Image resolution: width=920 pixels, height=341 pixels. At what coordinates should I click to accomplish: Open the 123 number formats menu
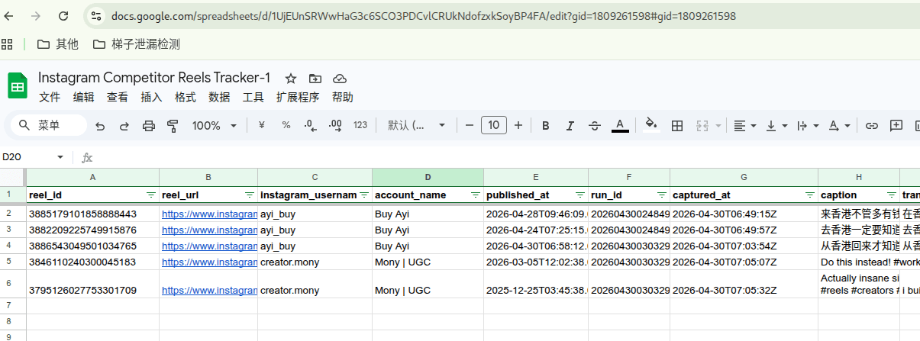pos(360,125)
